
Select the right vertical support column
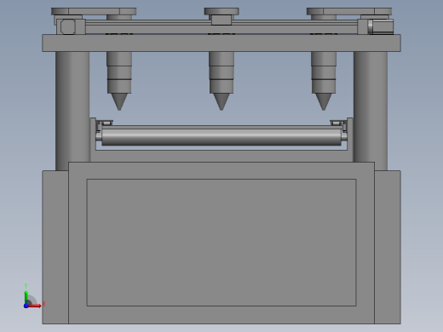[371, 111]
